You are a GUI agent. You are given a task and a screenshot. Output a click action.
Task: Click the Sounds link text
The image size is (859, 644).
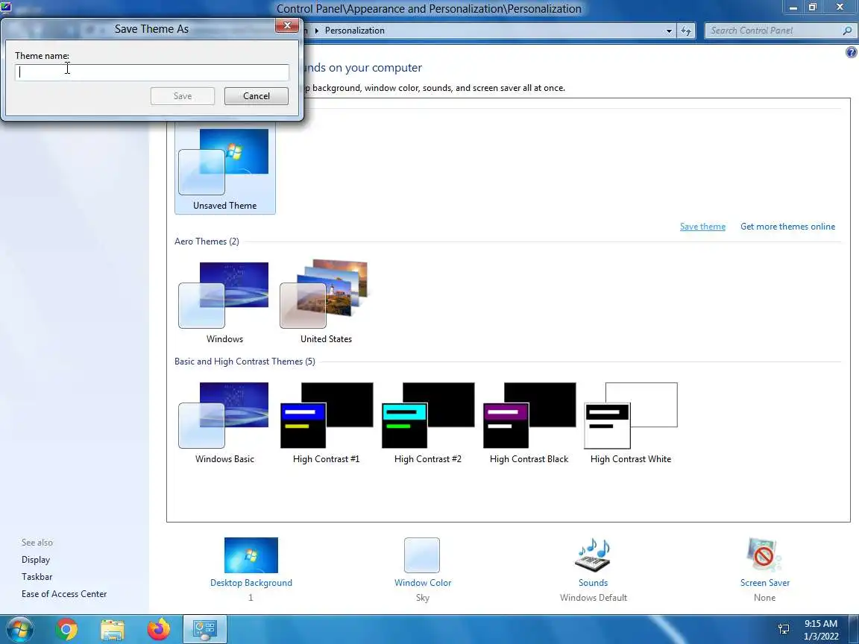click(593, 583)
